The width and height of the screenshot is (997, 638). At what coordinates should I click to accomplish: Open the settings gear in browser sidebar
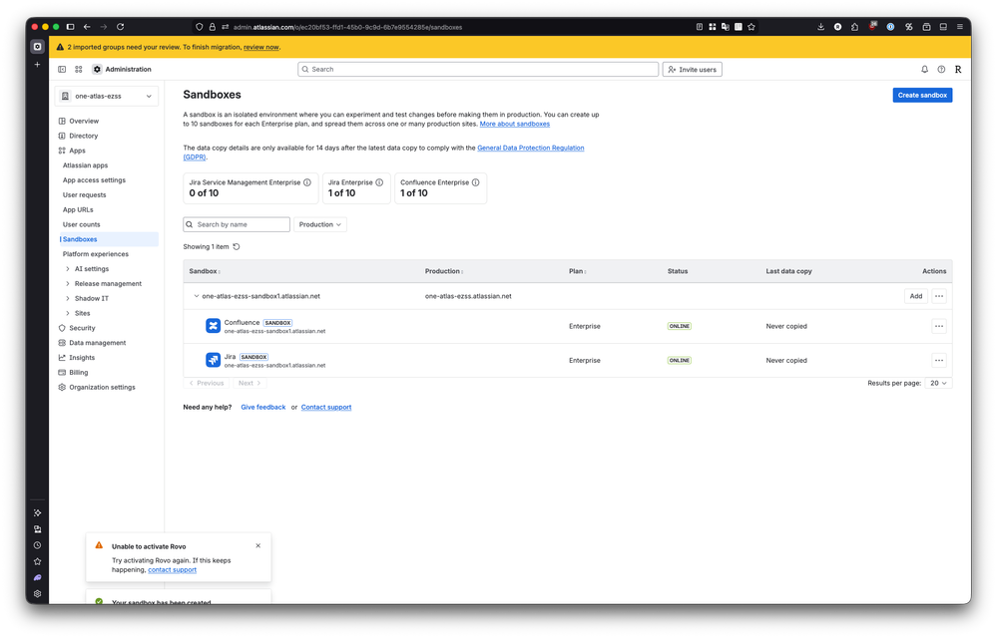[38, 594]
